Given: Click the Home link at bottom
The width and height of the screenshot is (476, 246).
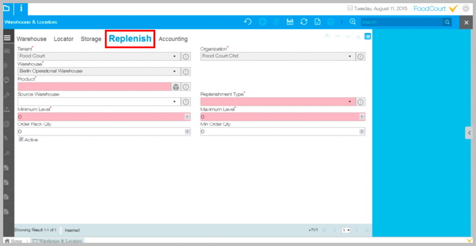Looking at the screenshot, I should tap(13, 241).
